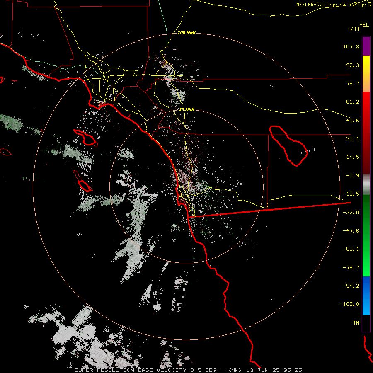The width and height of the screenshot is (373, 373).
Task: Click the 76.7 velocity scale value
Action: (x=353, y=83)
